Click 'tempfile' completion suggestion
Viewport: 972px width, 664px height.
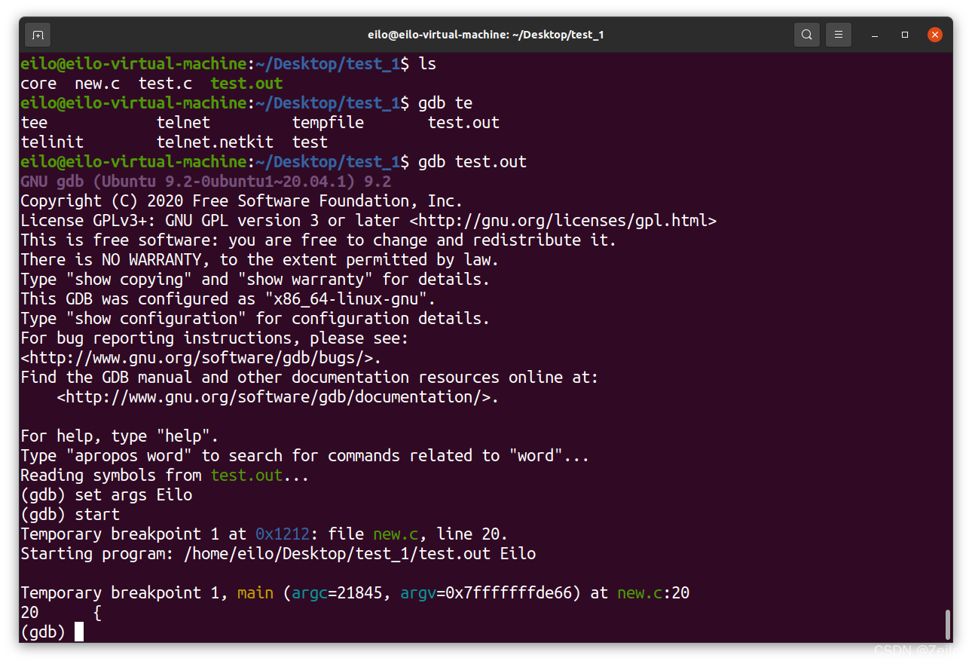(x=328, y=123)
